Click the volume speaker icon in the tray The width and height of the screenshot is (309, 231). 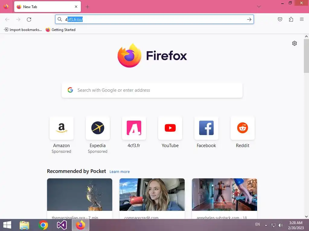(280, 225)
